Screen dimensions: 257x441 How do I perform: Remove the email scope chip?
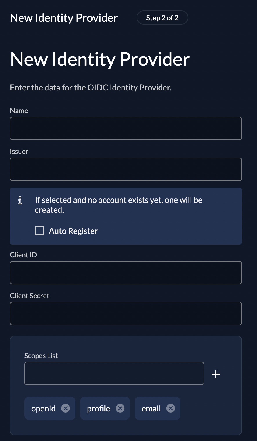171,408
